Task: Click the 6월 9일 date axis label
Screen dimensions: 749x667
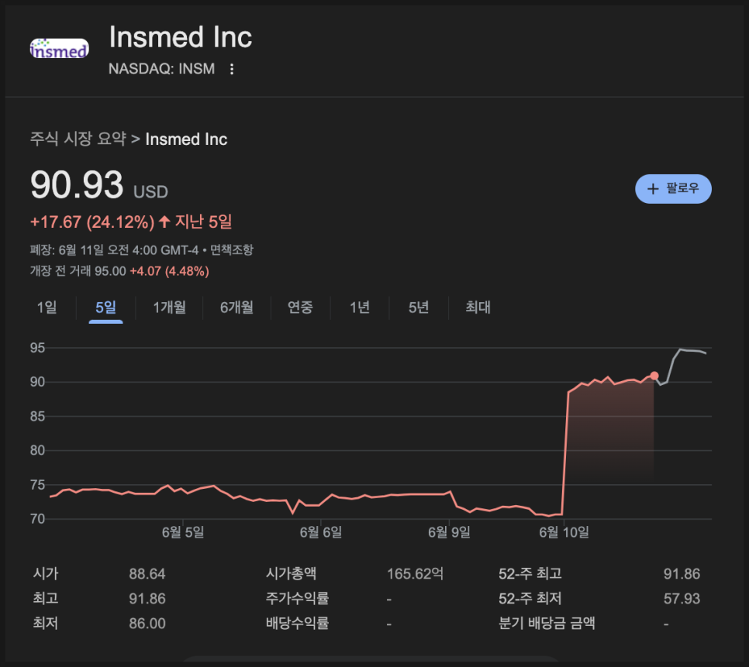Action: (x=449, y=532)
